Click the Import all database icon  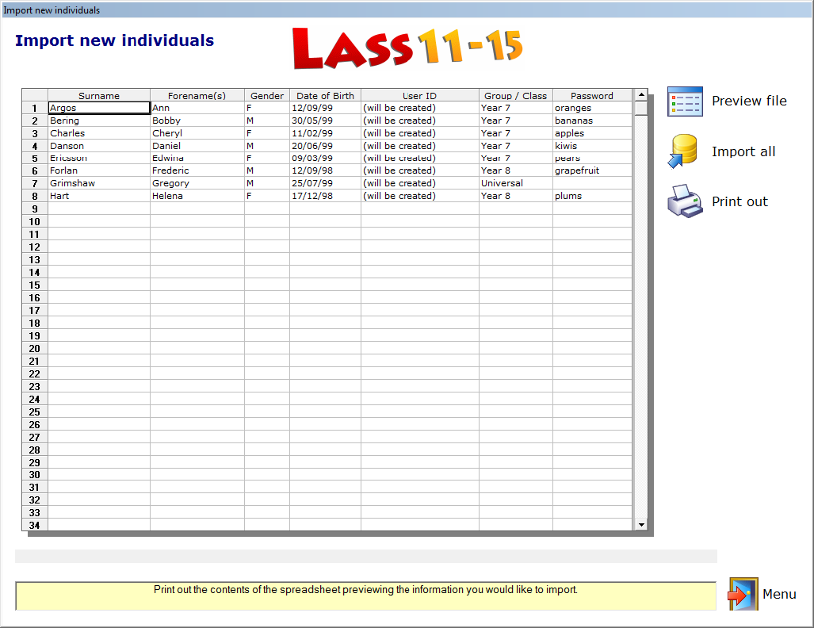point(682,151)
